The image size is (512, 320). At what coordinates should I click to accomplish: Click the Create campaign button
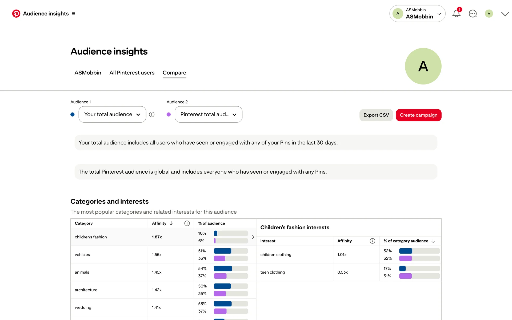tap(418, 115)
